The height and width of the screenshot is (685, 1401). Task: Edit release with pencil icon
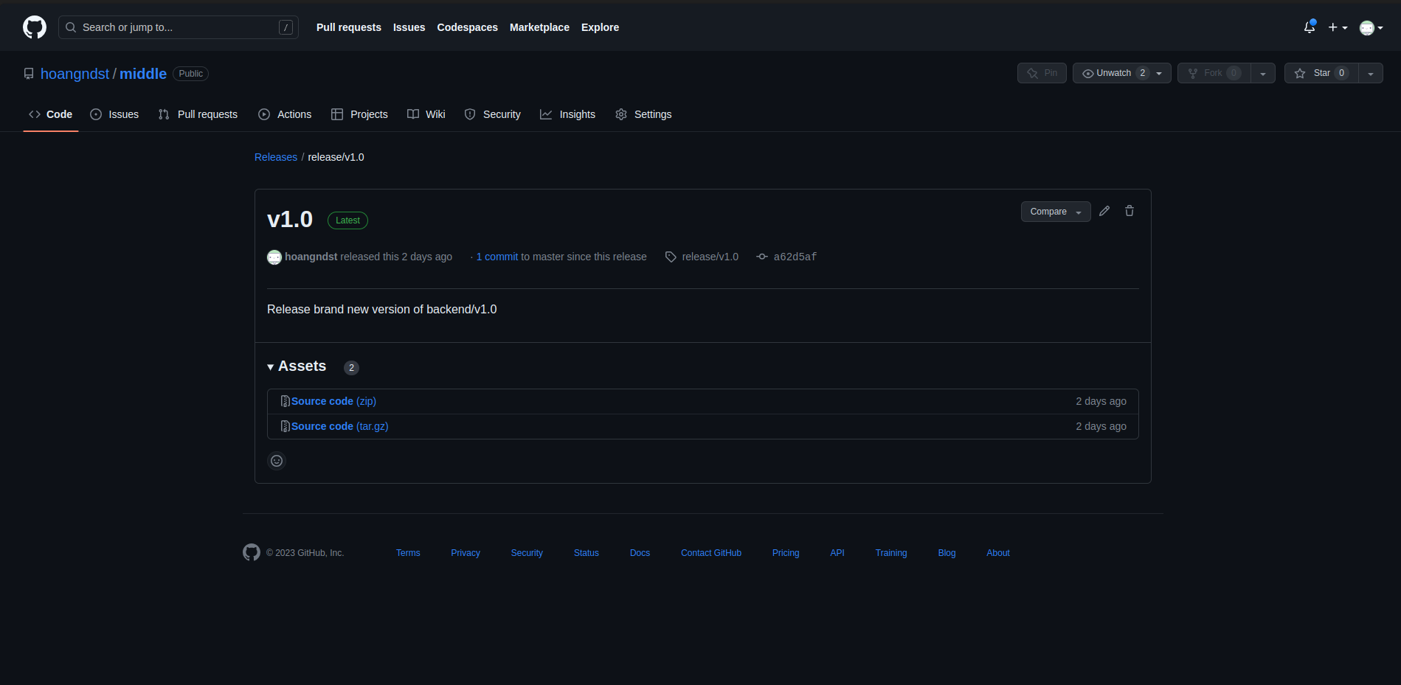(x=1104, y=211)
